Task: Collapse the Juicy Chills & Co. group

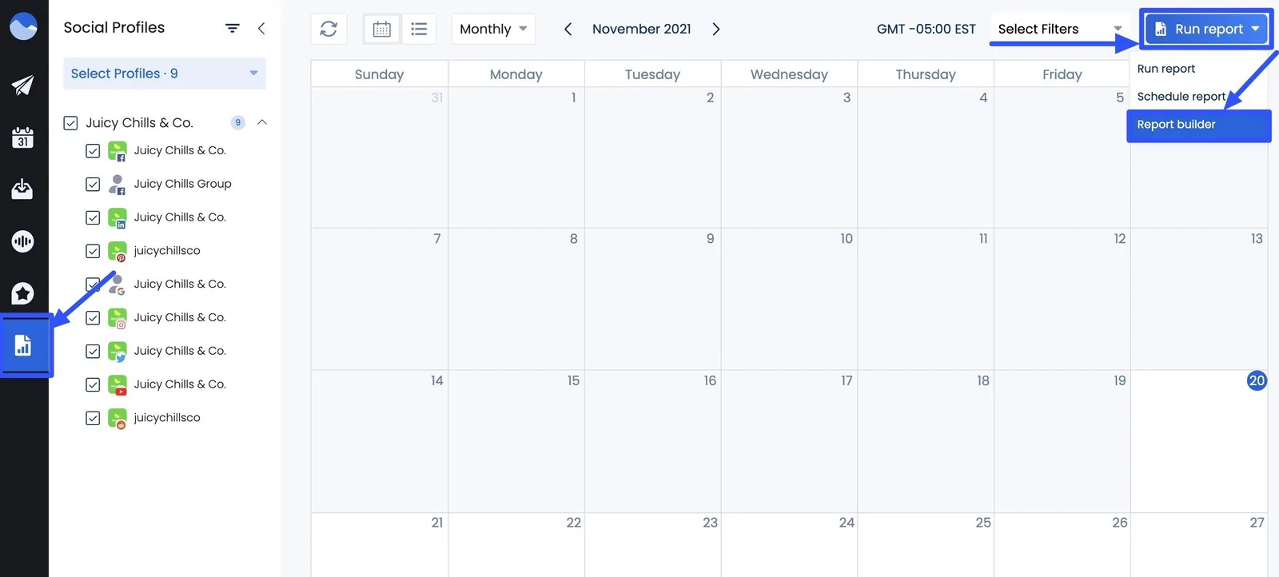Action: (262, 122)
